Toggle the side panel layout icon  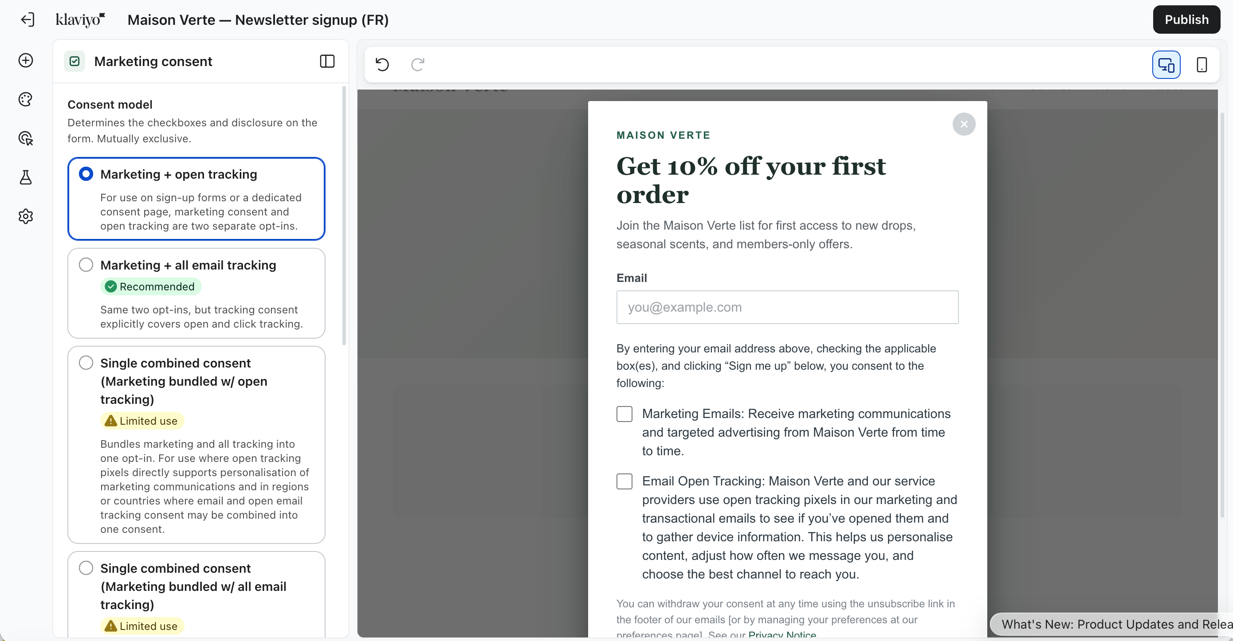click(x=327, y=61)
